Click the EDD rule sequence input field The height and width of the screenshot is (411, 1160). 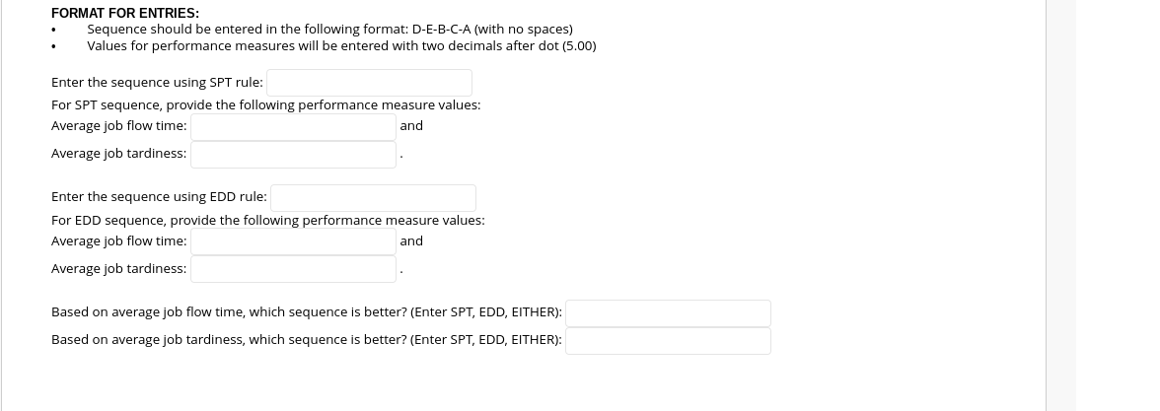[x=373, y=198]
